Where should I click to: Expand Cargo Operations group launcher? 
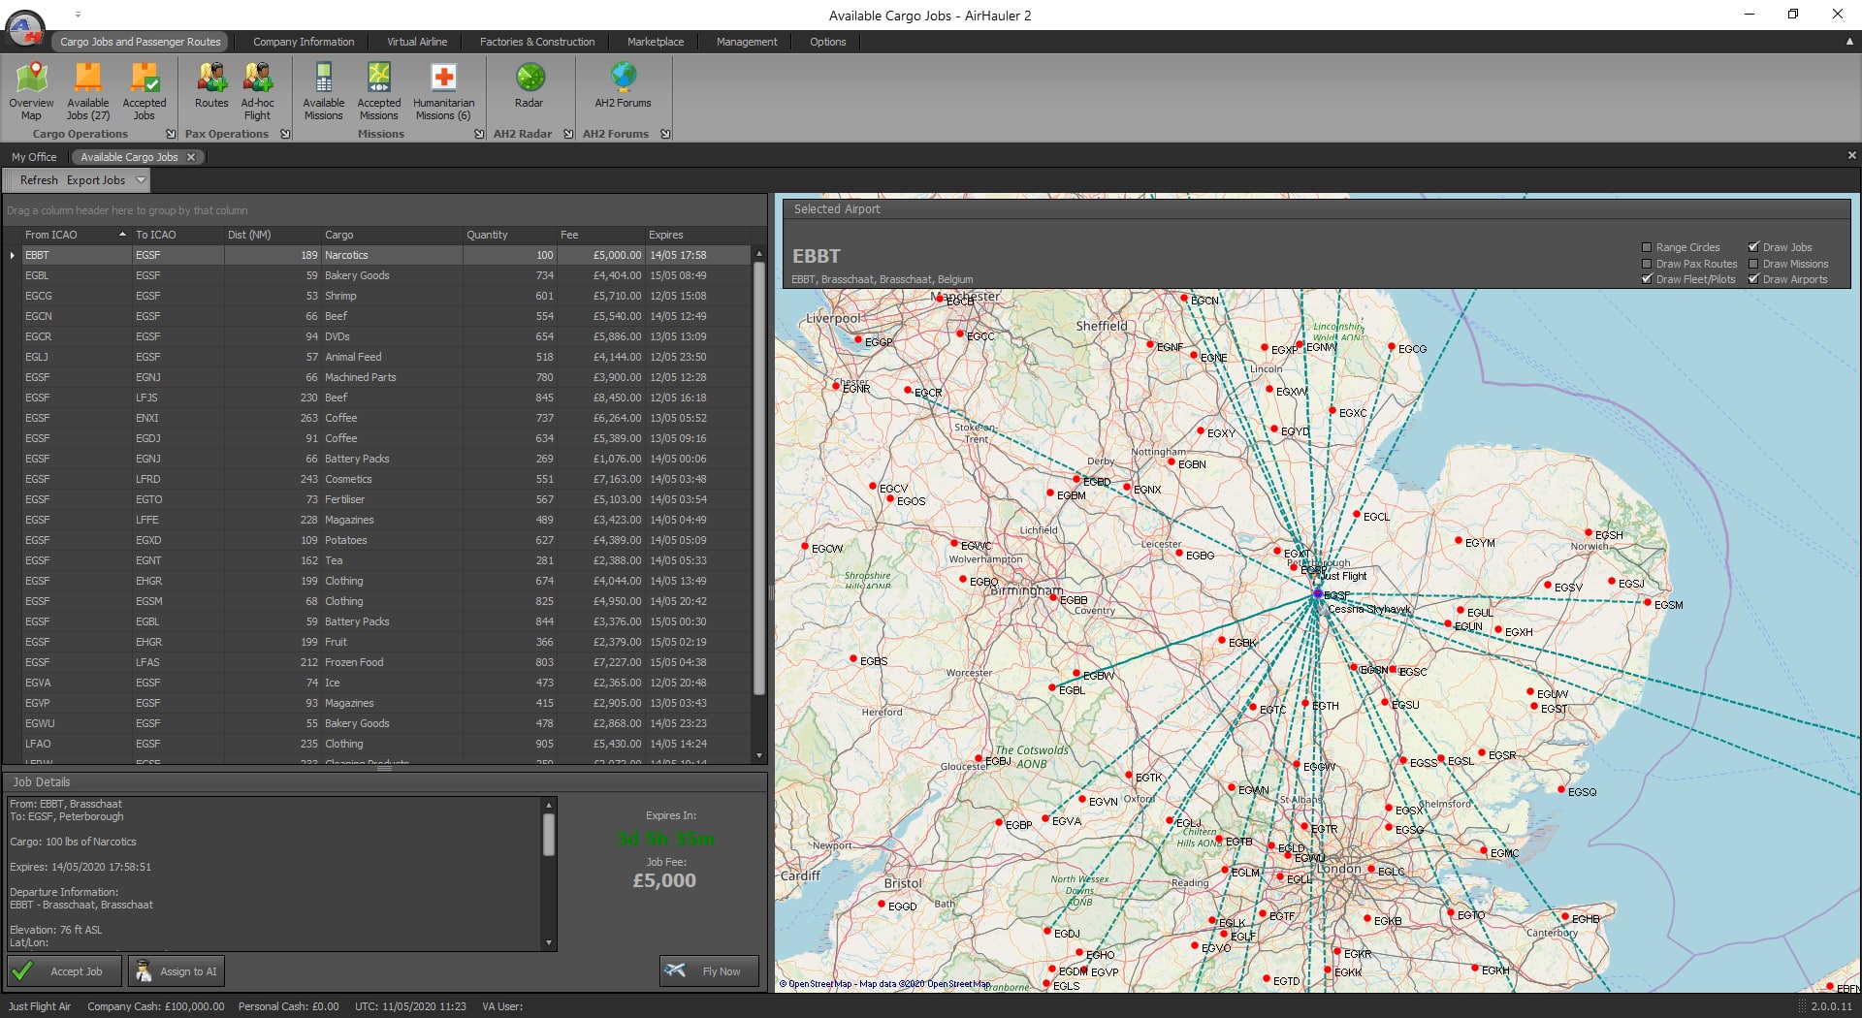pyautogui.click(x=171, y=134)
